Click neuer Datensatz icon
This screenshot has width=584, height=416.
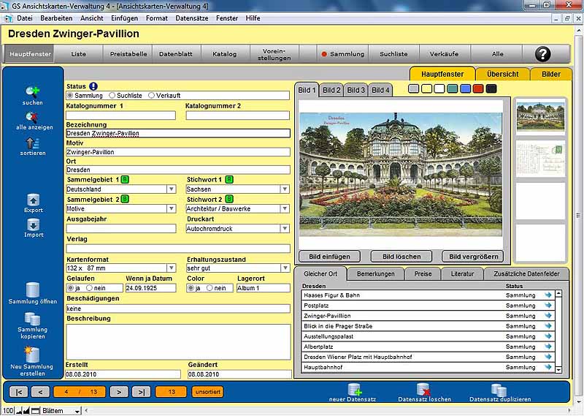coord(354,390)
